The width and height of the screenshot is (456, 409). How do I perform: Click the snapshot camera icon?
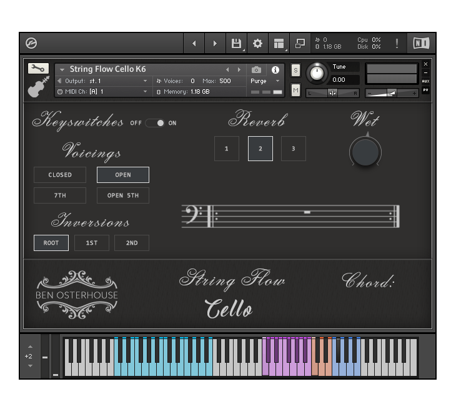pos(256,70)
